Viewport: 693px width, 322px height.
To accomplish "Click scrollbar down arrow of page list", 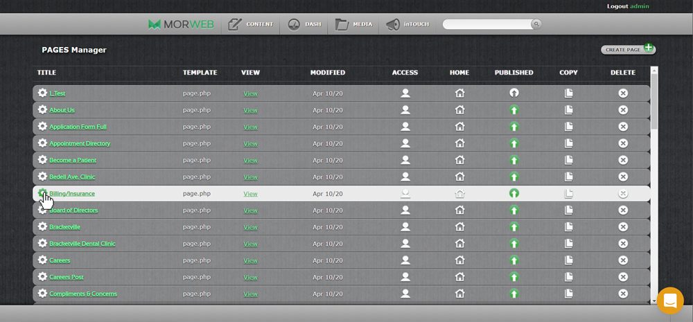I will click(x=654, y=301).
